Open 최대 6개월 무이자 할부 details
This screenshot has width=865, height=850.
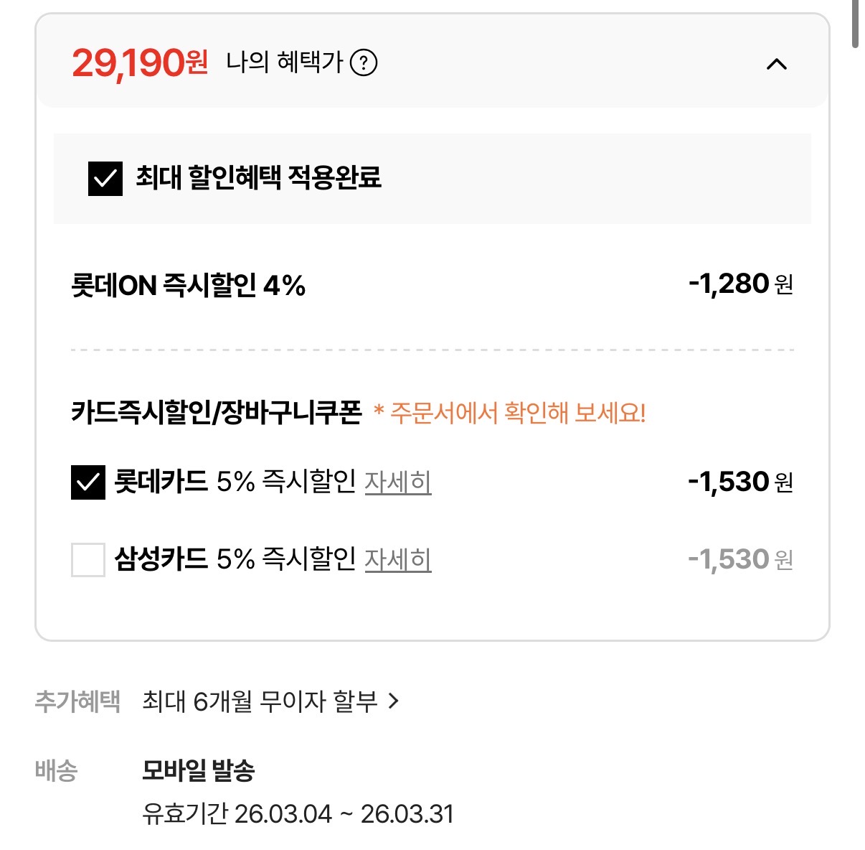tap(260, 701)
